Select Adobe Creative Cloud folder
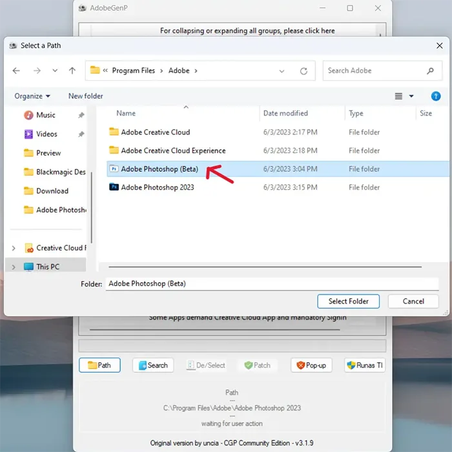Screen dimensions: 452x452 [155, 132]
